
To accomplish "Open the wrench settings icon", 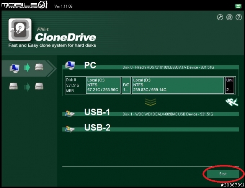I will (x=220, y=17).
